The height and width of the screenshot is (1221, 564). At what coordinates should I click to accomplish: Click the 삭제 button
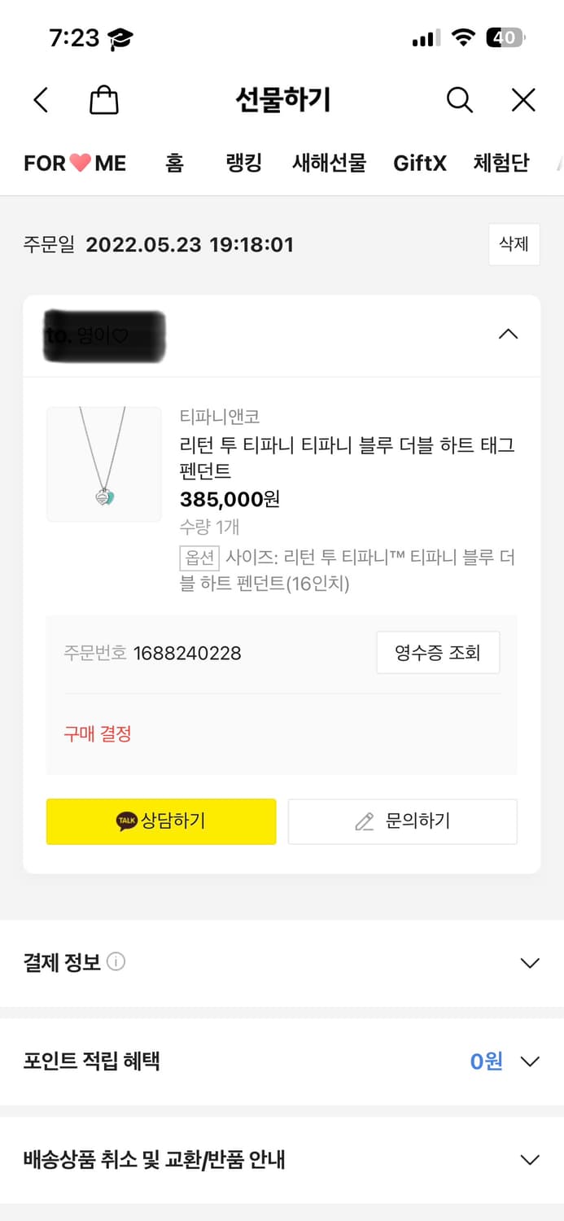(514, 244)
